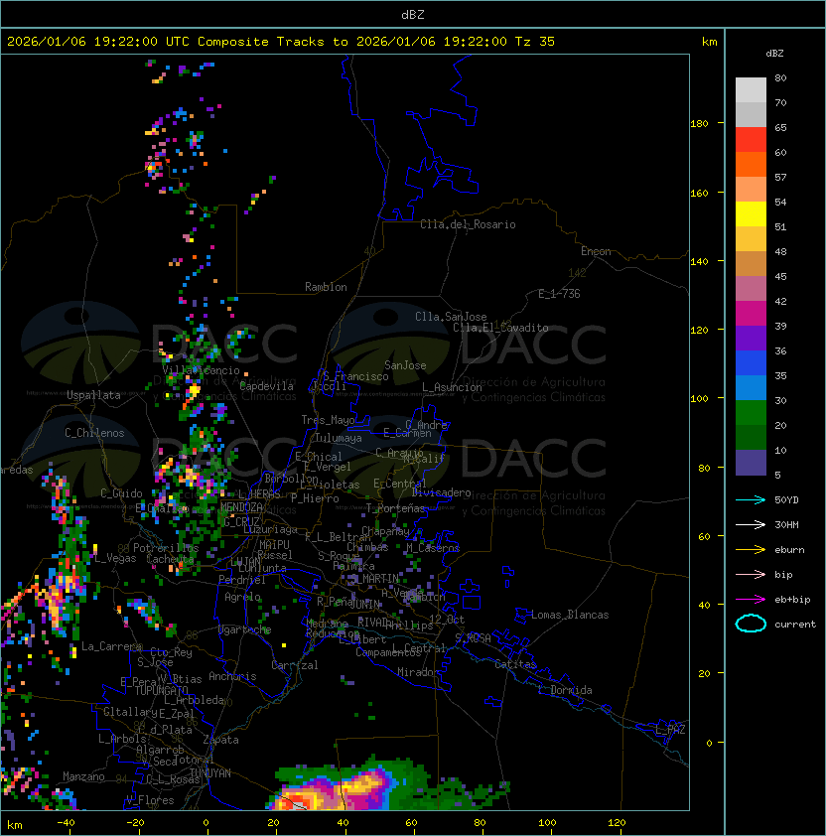Click the 'Anchoris' map label

coord(232,676)
